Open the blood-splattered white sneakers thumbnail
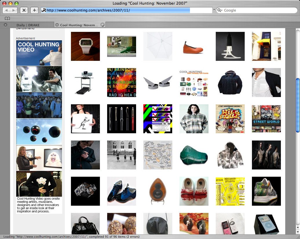 (x=194, y=191)
